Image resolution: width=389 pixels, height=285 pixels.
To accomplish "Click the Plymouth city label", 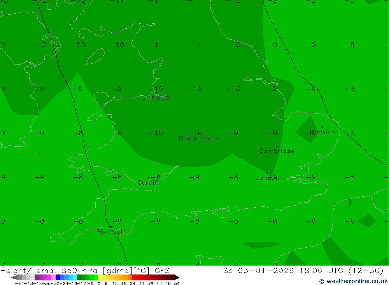I will 111,232.
